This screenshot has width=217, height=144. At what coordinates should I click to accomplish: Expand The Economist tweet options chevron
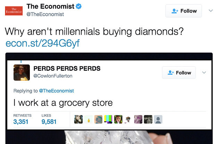[210, 11]
